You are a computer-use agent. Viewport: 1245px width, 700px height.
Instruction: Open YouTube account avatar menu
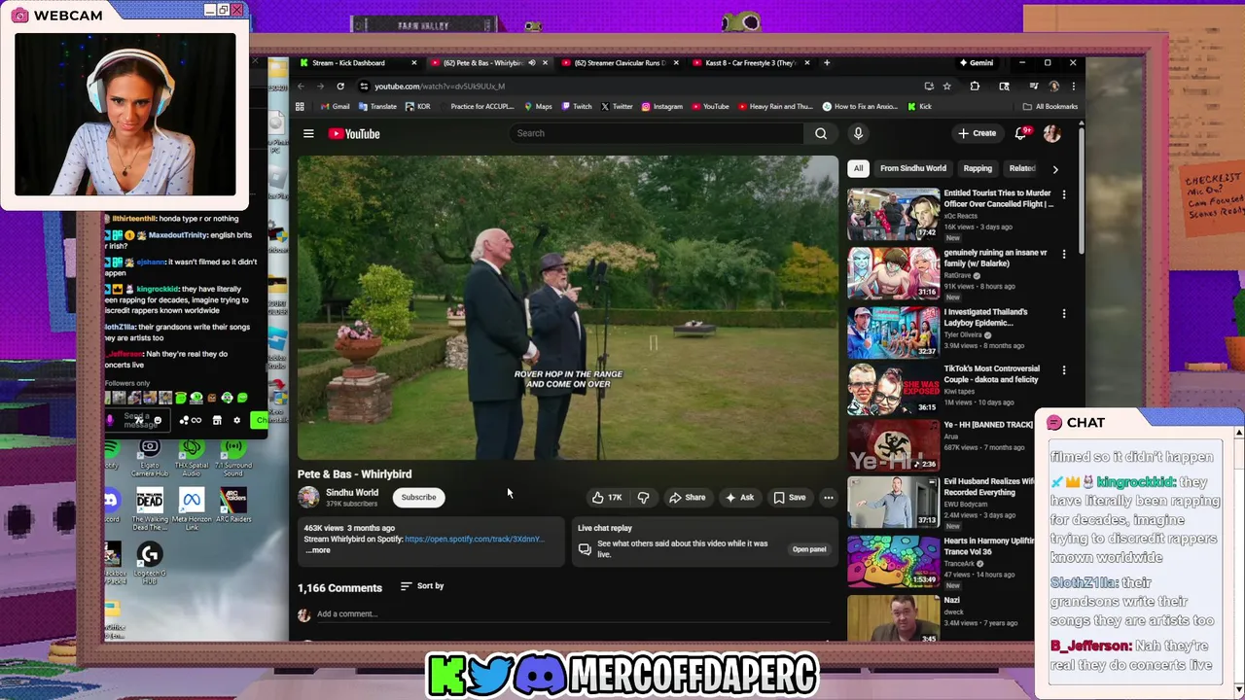1052,133
